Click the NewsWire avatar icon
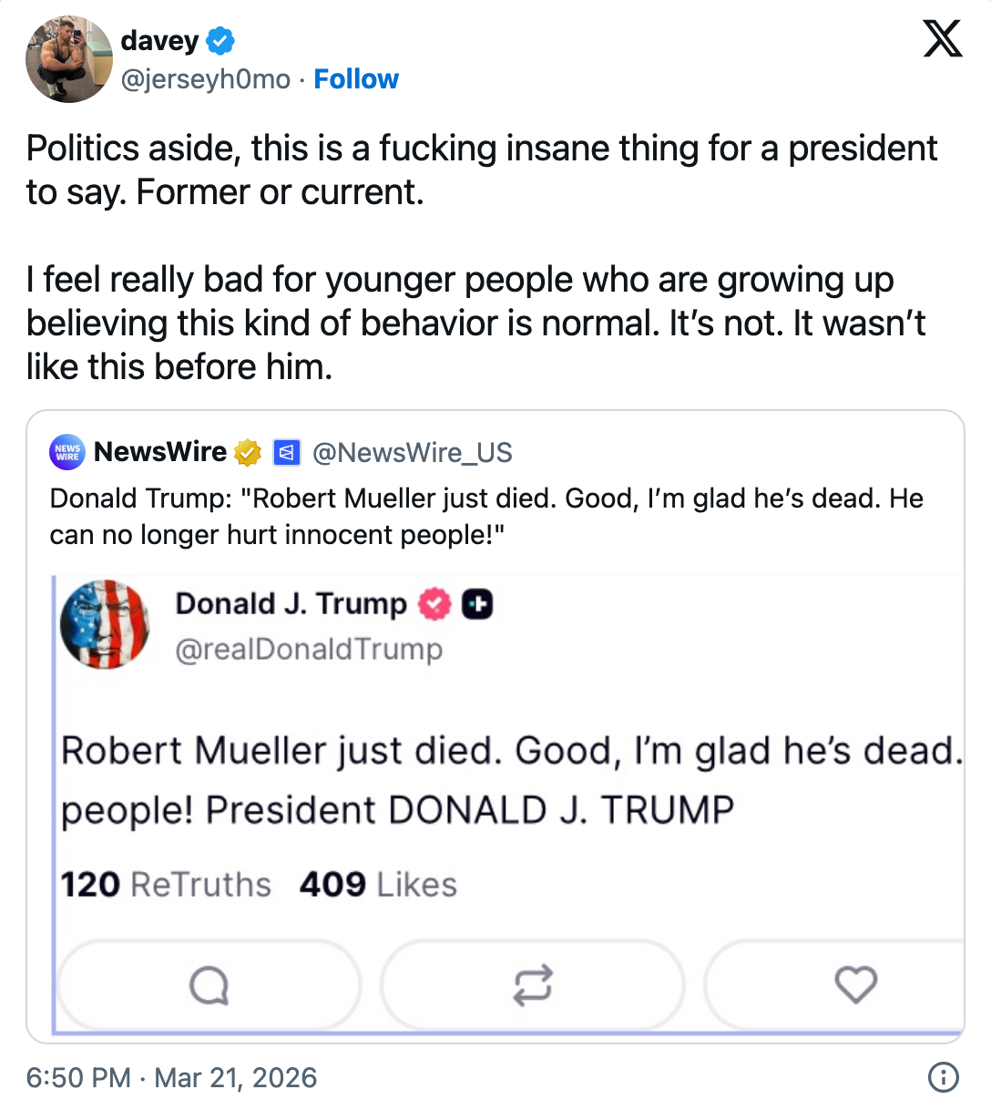 coord(67,452)
